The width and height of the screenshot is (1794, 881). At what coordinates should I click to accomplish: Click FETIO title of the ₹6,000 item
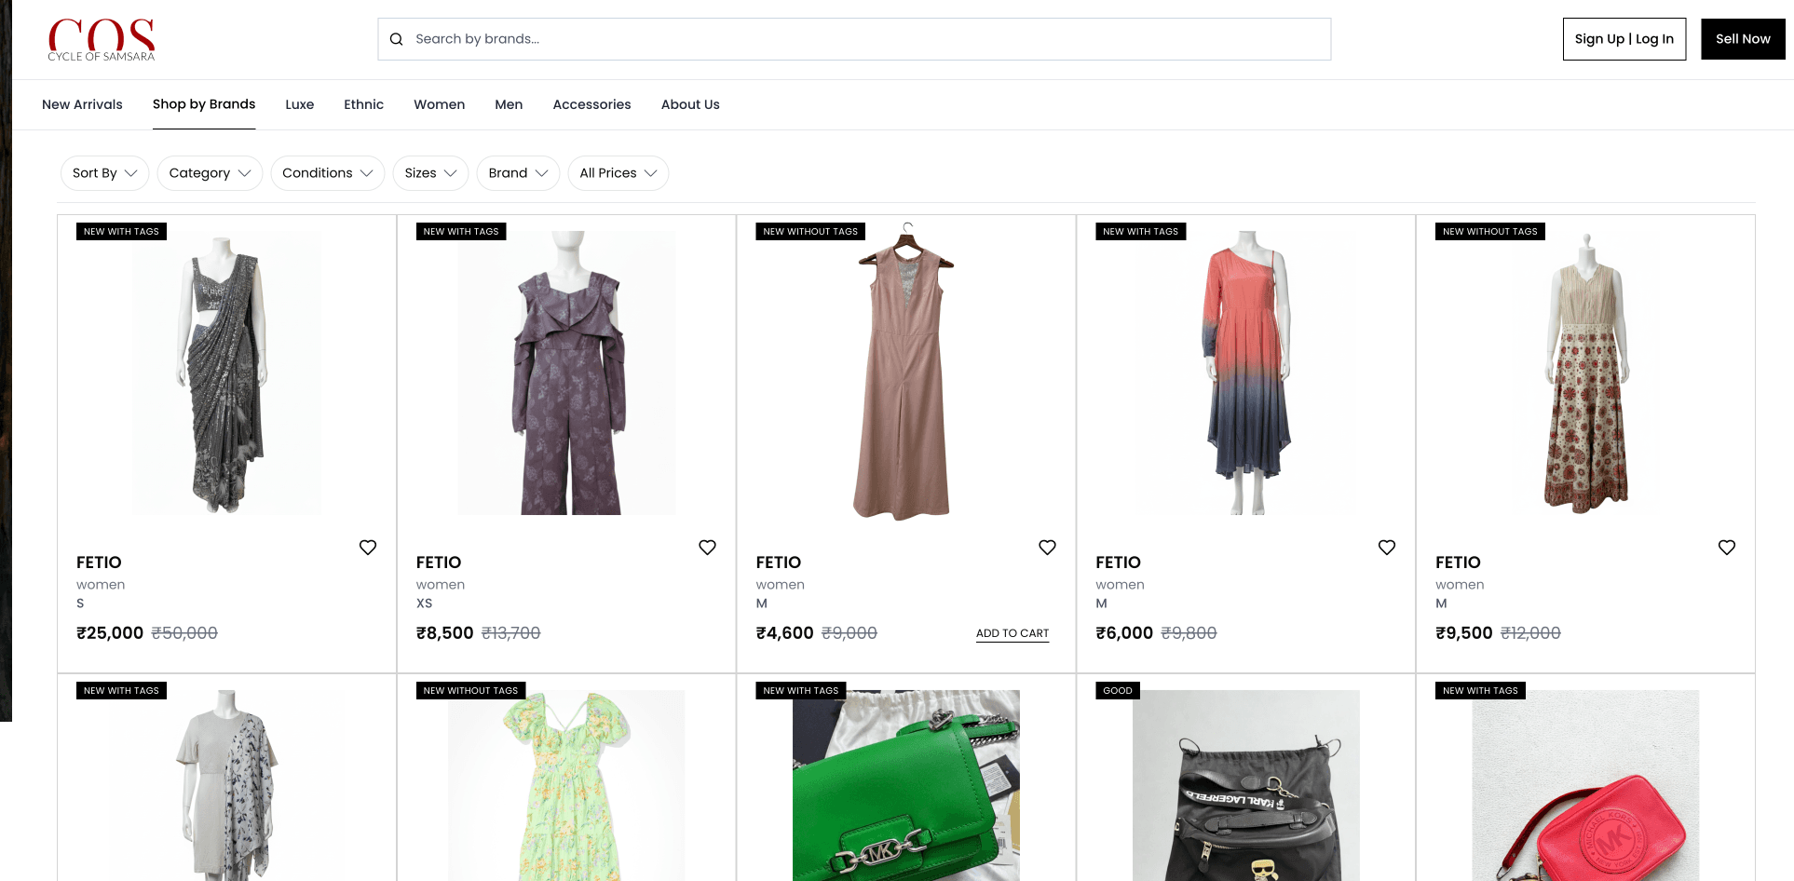point(1118,562)
